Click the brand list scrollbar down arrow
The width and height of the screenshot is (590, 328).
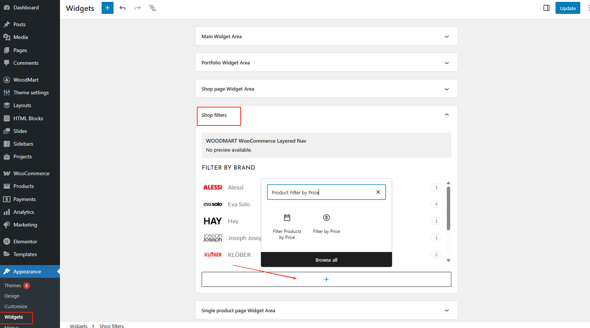[x=448, y=260]
